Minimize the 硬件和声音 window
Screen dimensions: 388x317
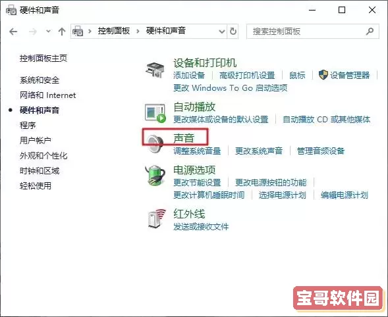[312, 10]
